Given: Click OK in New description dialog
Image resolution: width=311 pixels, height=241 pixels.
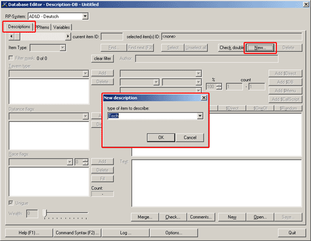Looking at the screenshot, I should (x=161, y=138).
